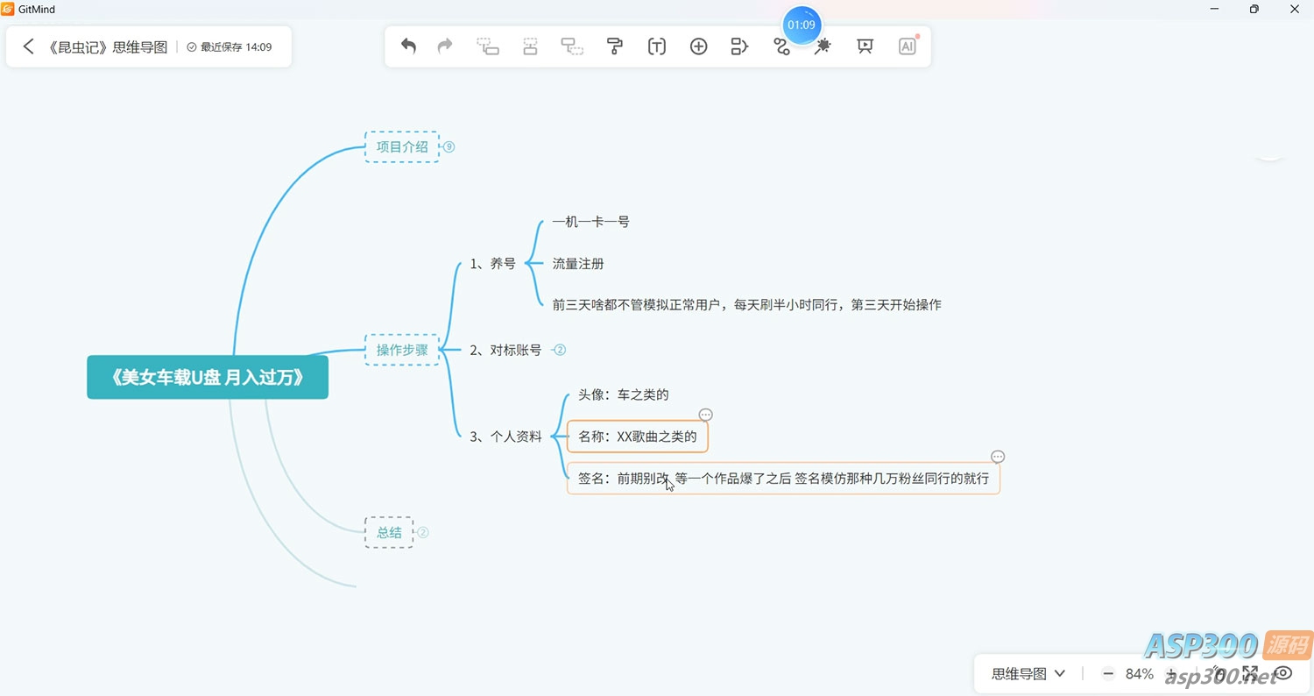Click the summary bracket icon in toolbar
Viewport: 1314px width, 696px height.
point(739,46)
